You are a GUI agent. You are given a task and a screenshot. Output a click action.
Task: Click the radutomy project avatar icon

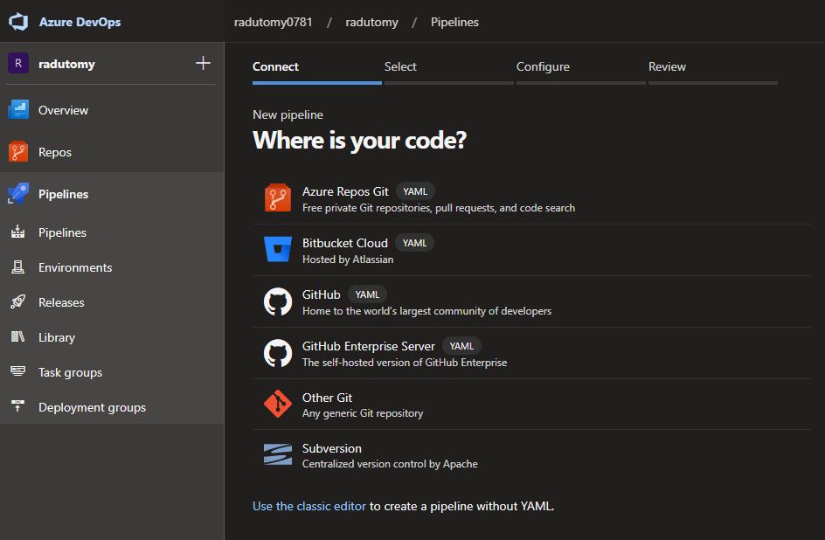[17, 63]
